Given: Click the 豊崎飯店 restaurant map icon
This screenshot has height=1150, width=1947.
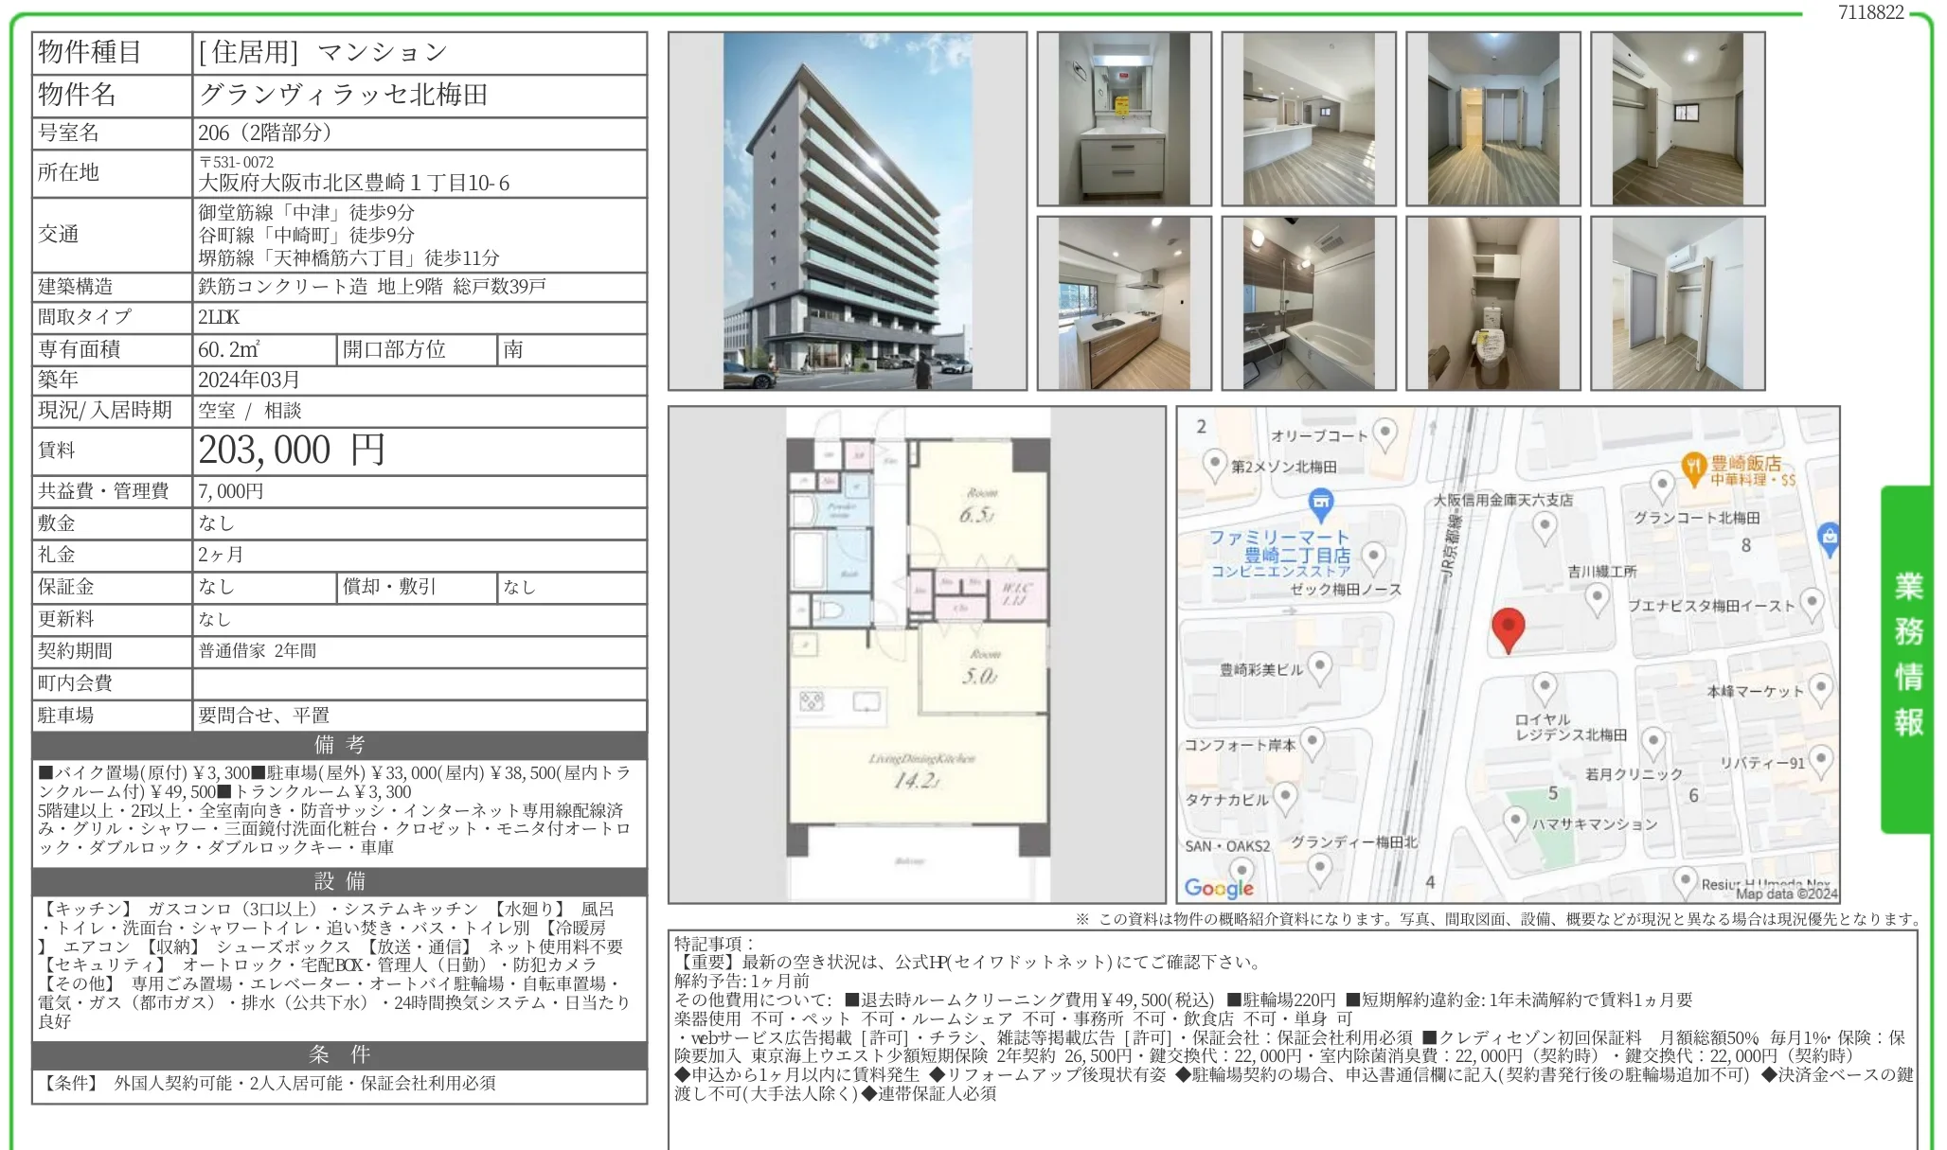Looking at the screenshot, I should click(x=1693, y=467).
